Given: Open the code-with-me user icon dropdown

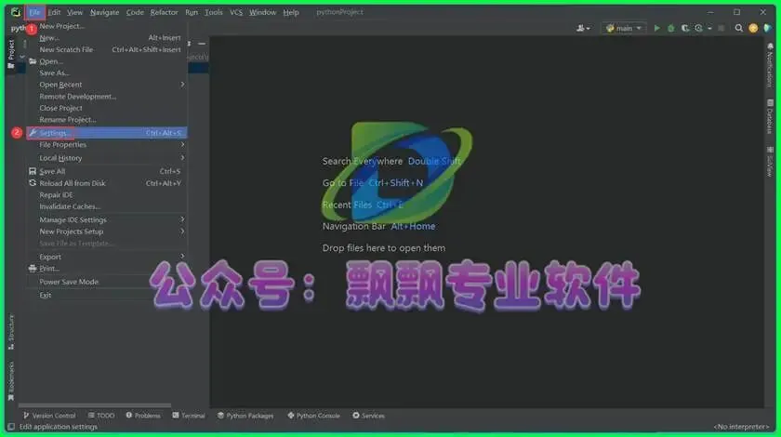Looking at the screenshot, I should click(x=583, y=29).
